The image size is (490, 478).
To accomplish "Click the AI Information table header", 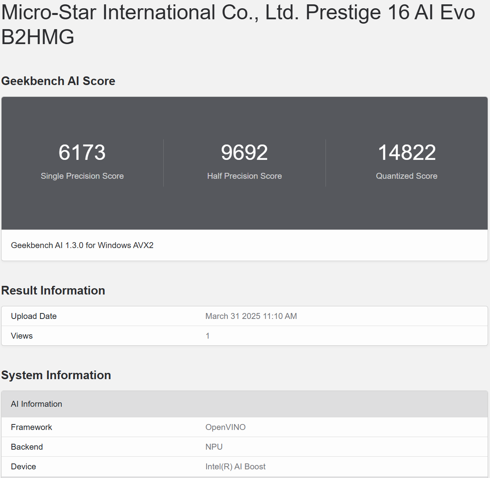I will coord(244,404).
